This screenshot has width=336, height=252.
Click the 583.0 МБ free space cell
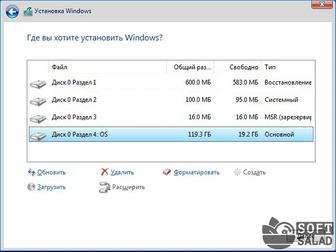[246, 83]
